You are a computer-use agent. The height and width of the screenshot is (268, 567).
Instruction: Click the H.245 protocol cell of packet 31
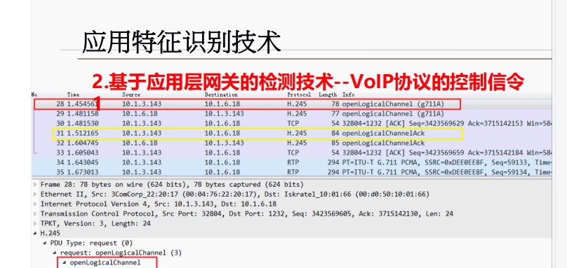(297, 133)
